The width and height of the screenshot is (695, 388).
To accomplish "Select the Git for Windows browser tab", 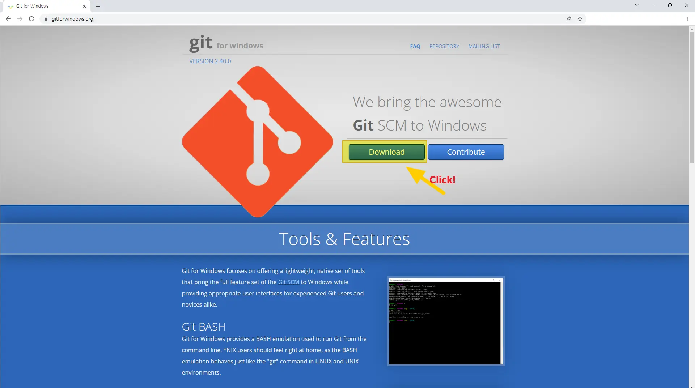I will coord(47,6).
